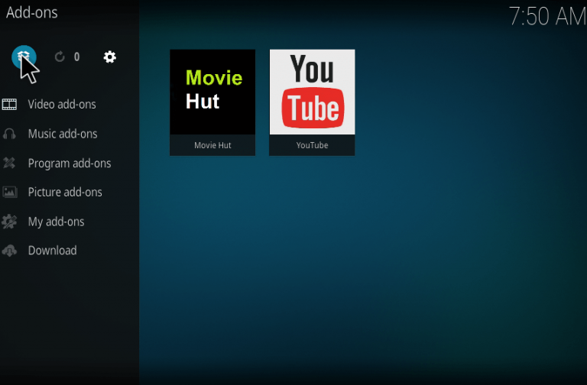The height and width of the screenshot is (385, 587).
Task: Open My add-ons in the sidebar
Action: click(x=56, y=222)
